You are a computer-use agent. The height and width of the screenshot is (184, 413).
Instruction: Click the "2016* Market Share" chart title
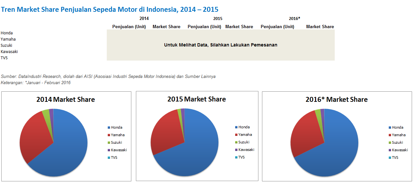[336, 100]
